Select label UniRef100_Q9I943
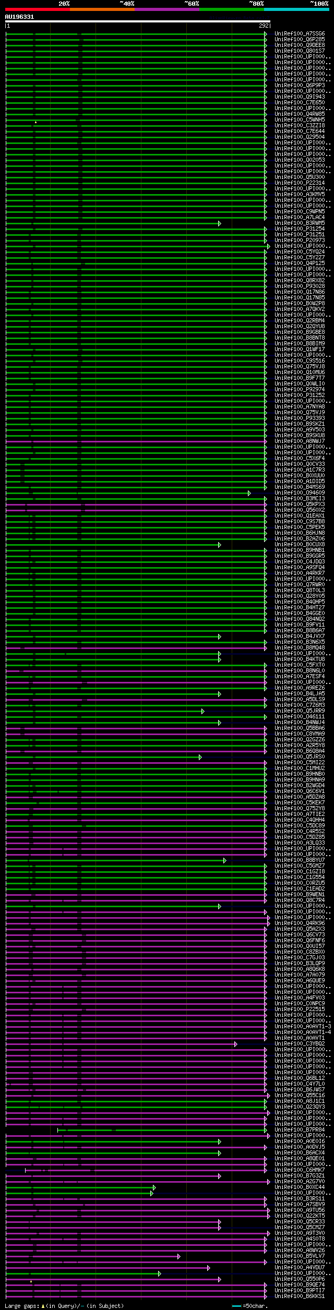334x1310 pixels. click(x=300, y=97)
